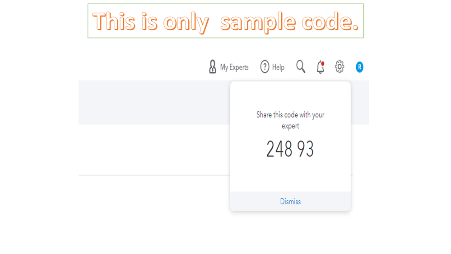The width and height of the screenshot is (451, 254).
Task: Open the blue R profile avatar
Action: click(x=359, y=67)
